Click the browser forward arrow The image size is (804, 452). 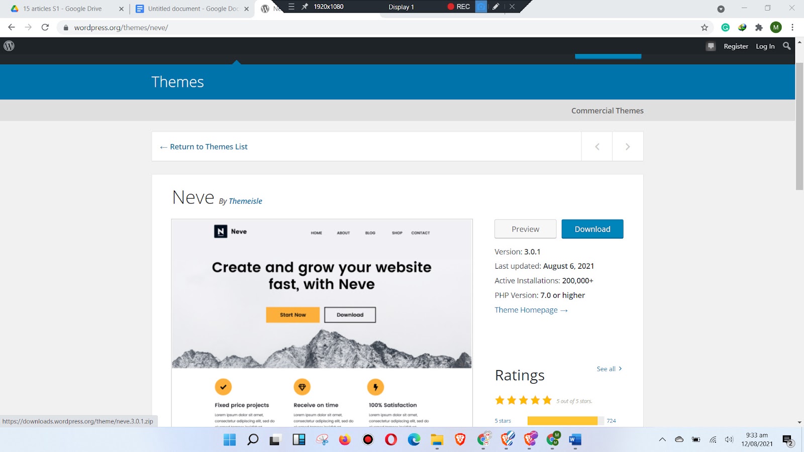click(x=28, y=27)
